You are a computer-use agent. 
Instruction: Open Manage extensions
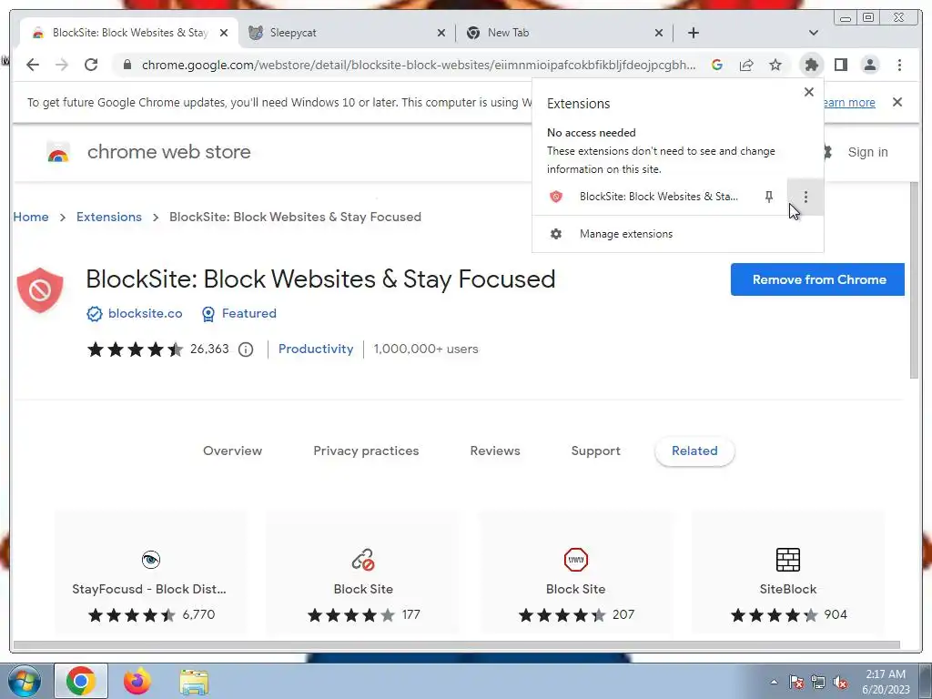click(677, 234)
